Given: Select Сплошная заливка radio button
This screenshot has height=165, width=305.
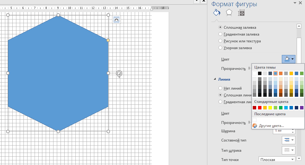Looking at the screenshot, I should 220,27.
